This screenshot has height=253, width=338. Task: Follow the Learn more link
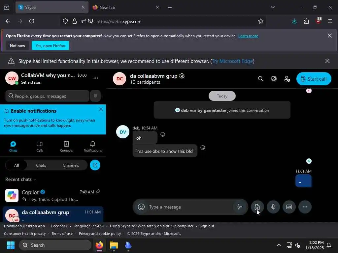pos(248,36)
